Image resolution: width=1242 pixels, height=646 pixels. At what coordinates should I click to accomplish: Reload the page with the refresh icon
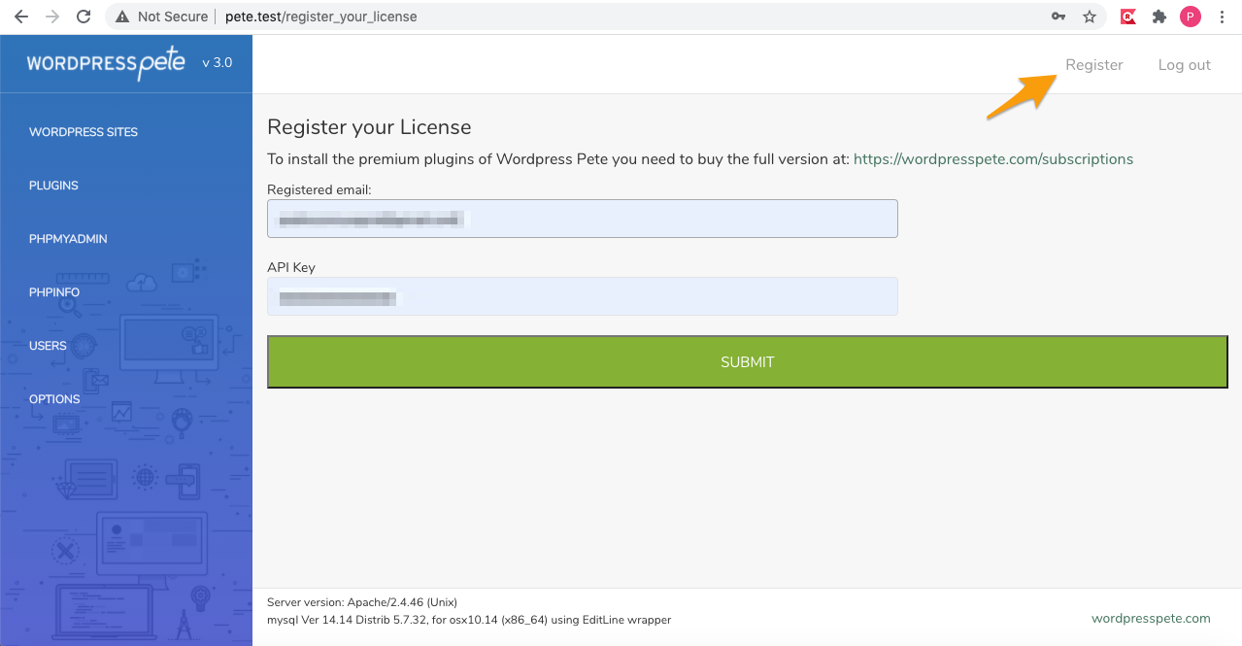click(x=84, y=17)
